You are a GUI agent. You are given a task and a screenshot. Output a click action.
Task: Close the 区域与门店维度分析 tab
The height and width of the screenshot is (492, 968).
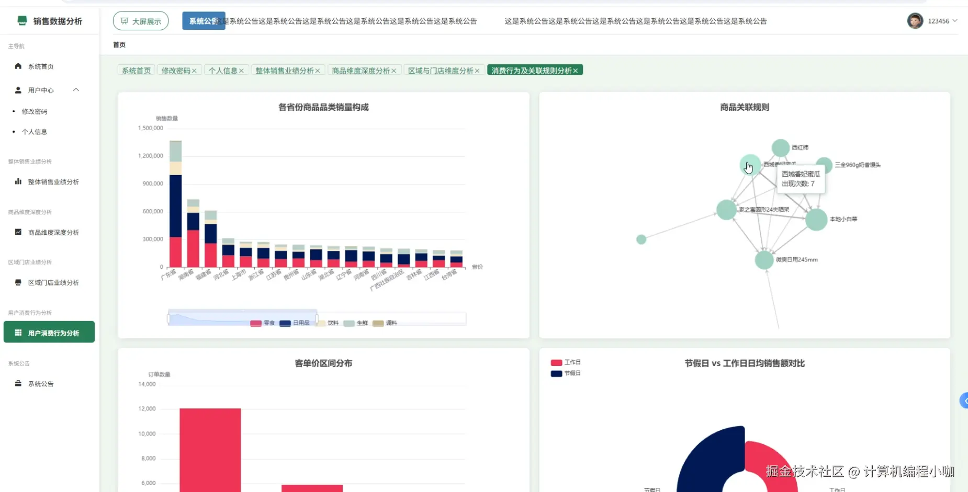pyautogui.click(x=477, y=71)
